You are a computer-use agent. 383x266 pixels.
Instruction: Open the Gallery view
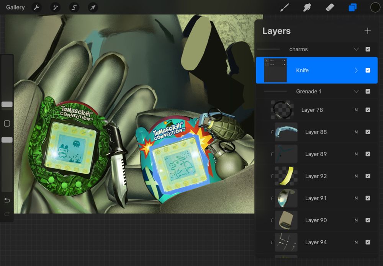15,7
